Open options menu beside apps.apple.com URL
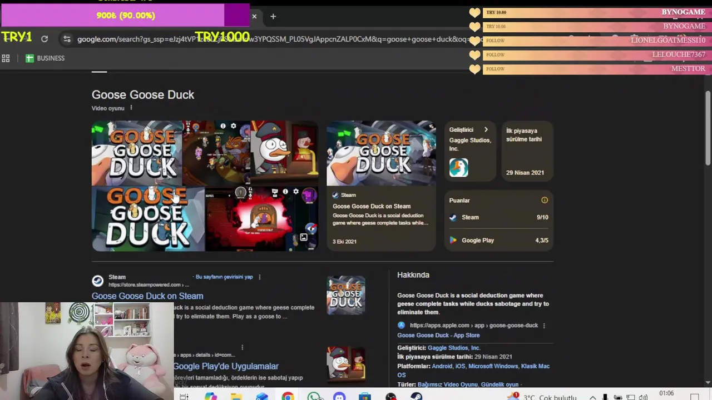 [x=544, y=326]
